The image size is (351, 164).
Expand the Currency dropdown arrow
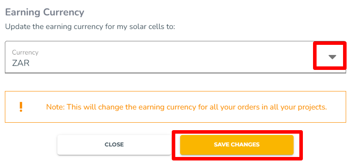click(332, 57)
